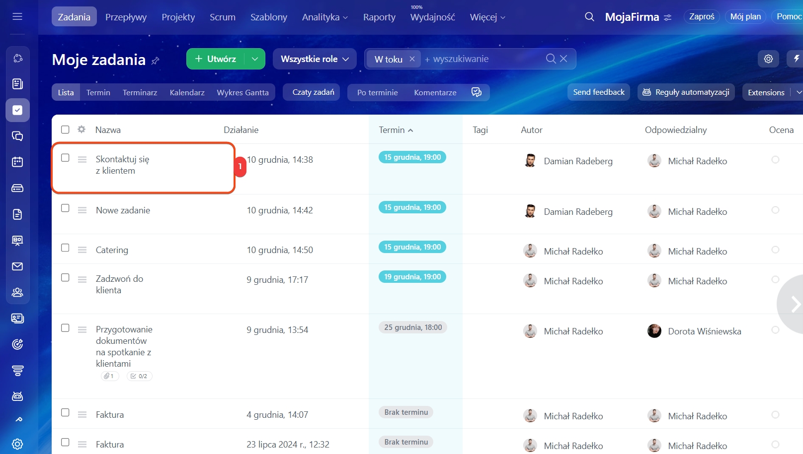Open sidebar settings gear at bottom left

coord(17,444)
